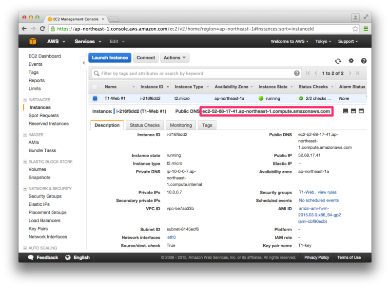Reload the browser page
Viewport: 390px width, 288px height.
42,29
